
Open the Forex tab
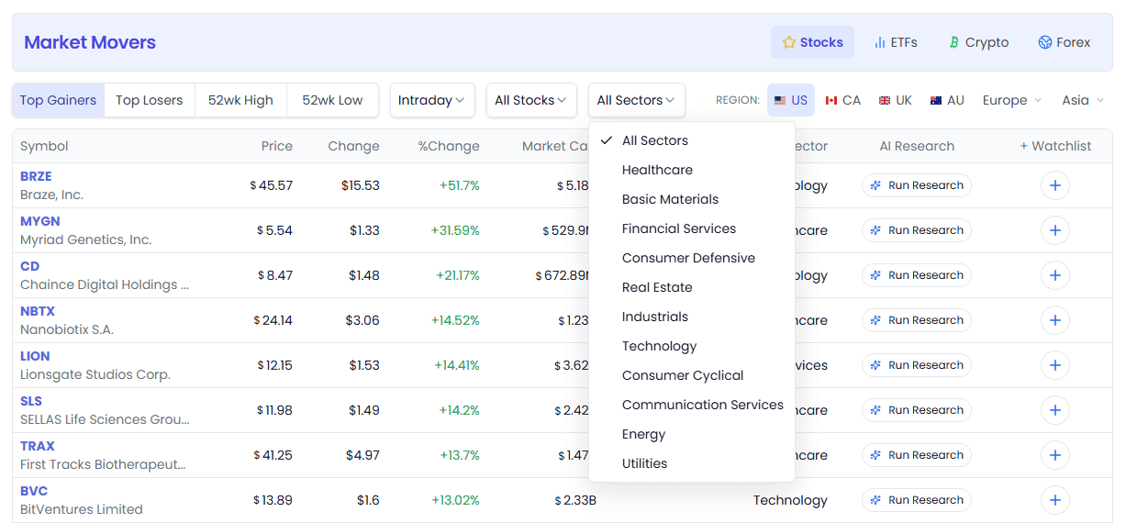click(x=1065, y=42)
